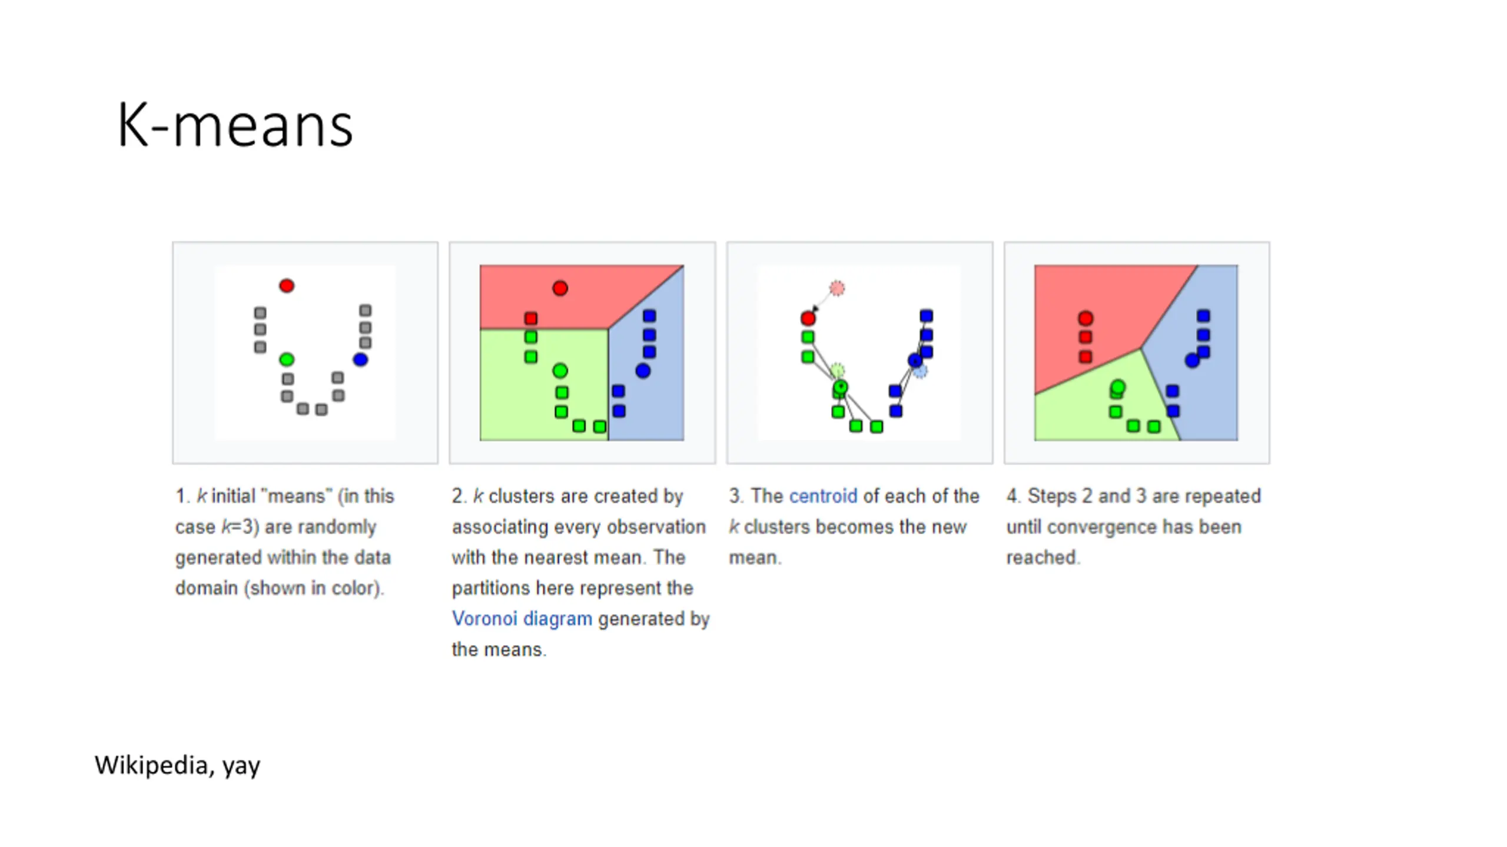
Task: Click the blue mean circle in step 1
Action: (360, 359)
